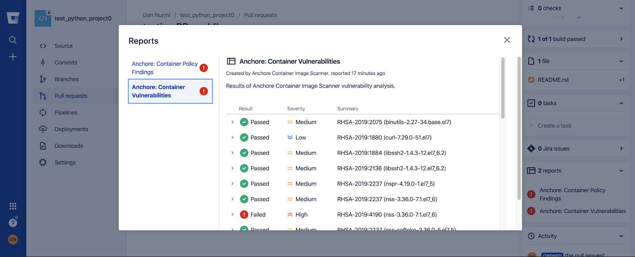Collapse the Activity section
The width and height of the screenshot is (635, 257).
(x=621, y=236)
